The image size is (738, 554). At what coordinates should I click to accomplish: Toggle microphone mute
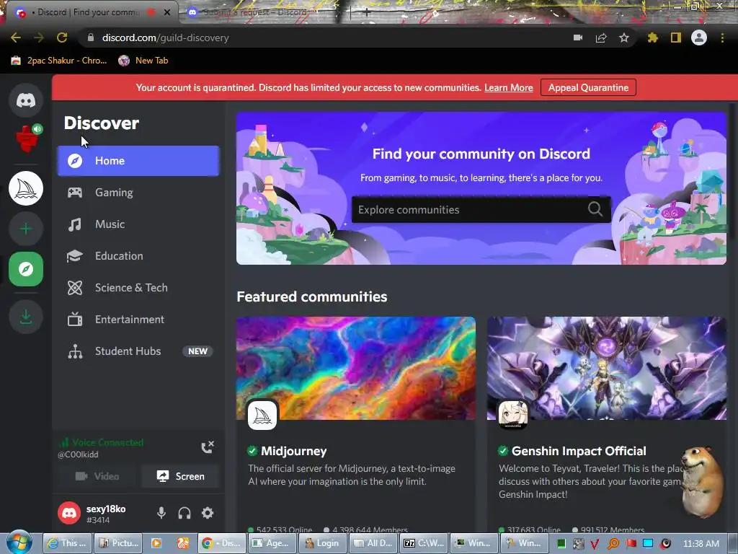(161, 513)
